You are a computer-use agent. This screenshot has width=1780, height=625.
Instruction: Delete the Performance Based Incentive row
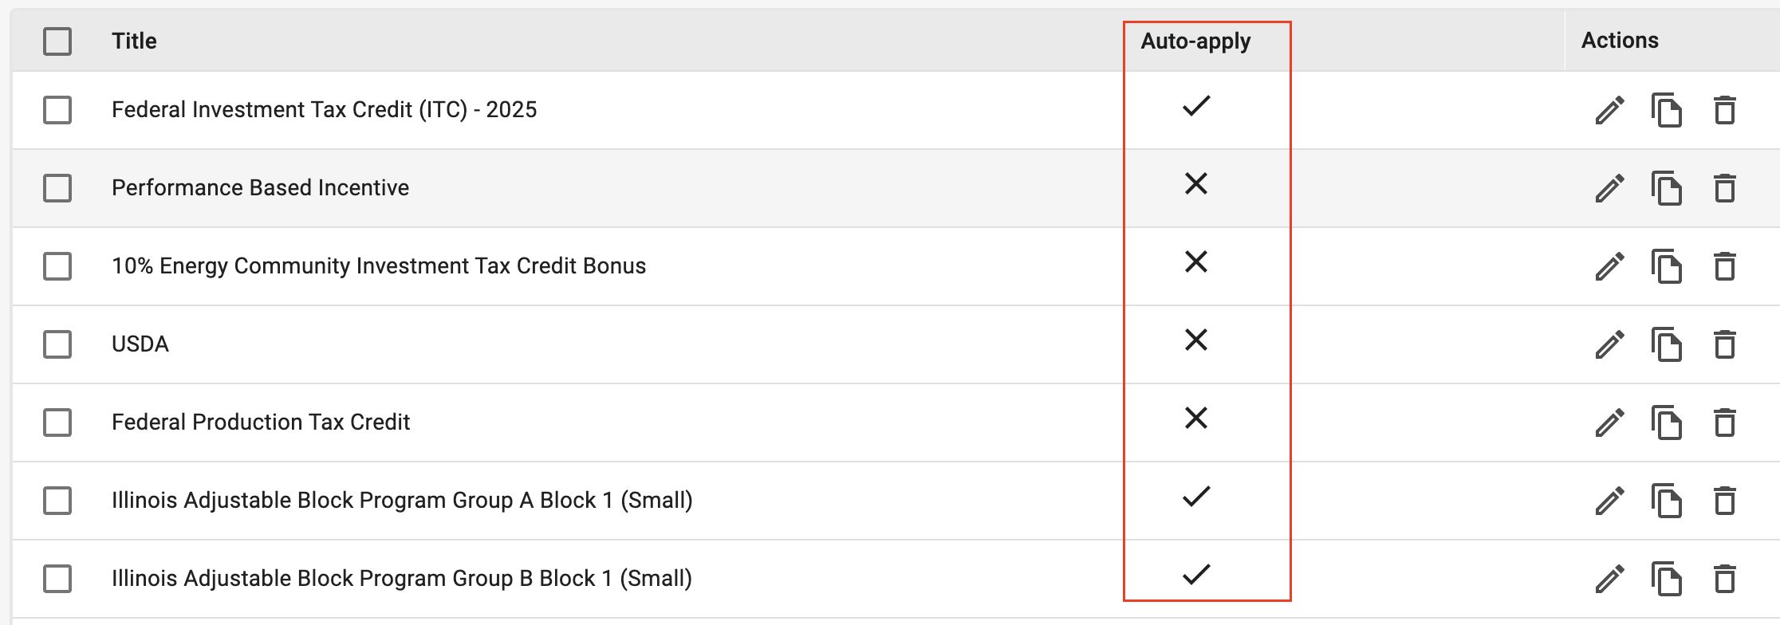(1725, 188)
